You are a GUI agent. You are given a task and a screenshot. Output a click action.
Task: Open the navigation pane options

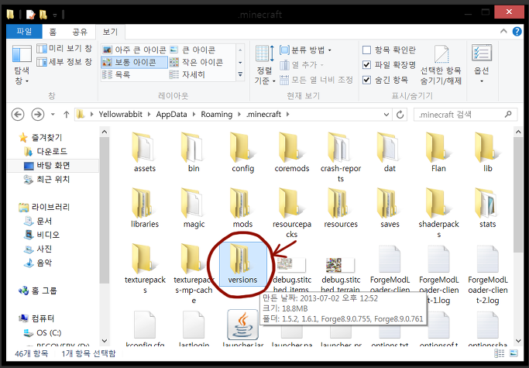22,64
